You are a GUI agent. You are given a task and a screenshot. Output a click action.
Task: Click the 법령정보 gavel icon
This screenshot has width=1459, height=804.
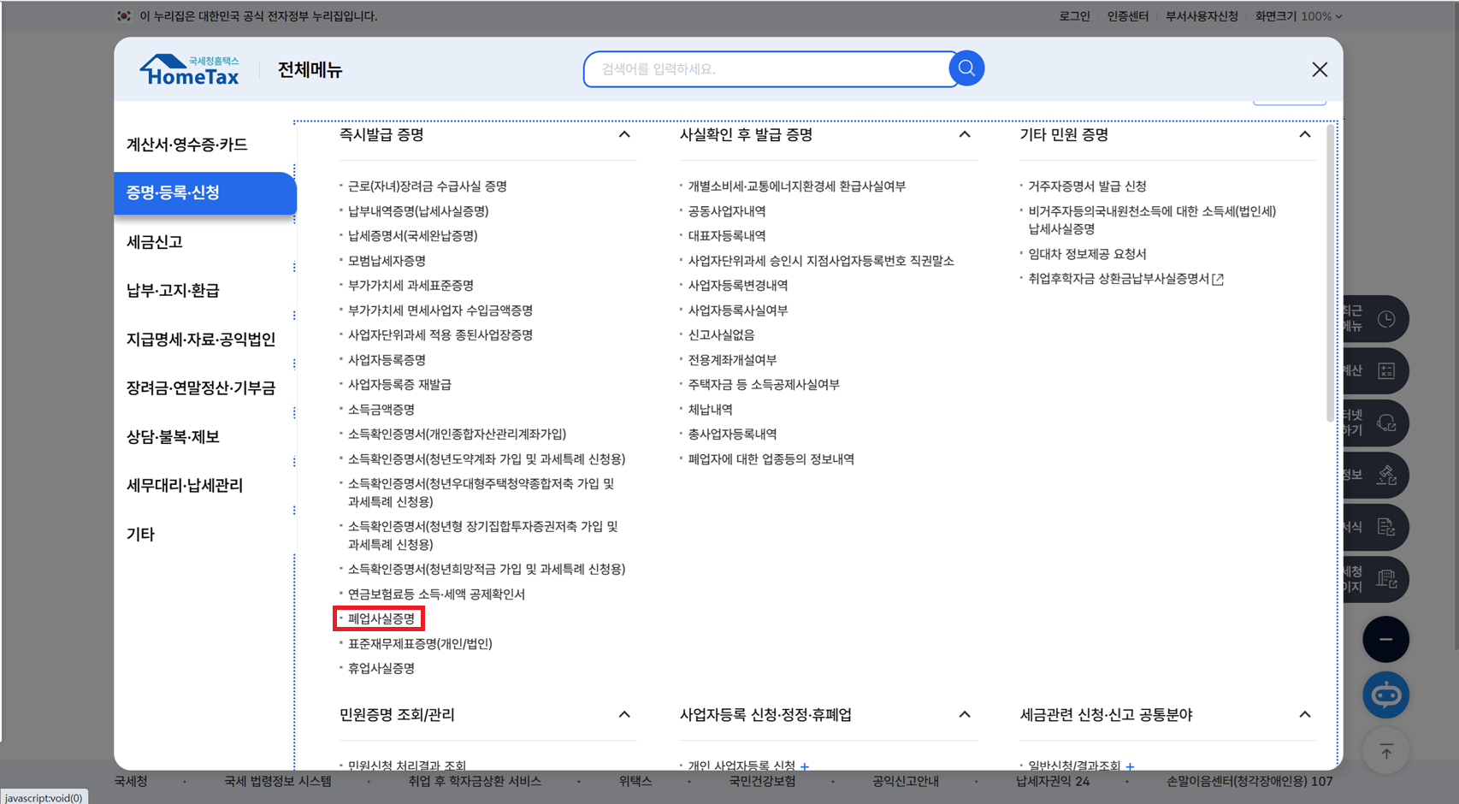[x=1385, y=475]
